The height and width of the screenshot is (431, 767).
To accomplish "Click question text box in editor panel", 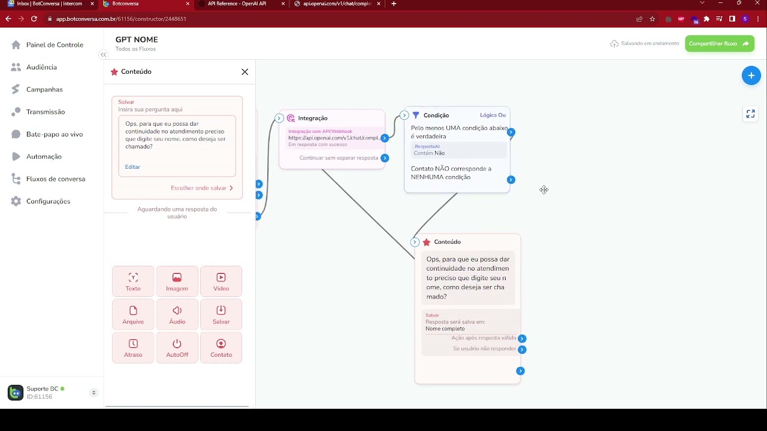I will pos(177,146).
